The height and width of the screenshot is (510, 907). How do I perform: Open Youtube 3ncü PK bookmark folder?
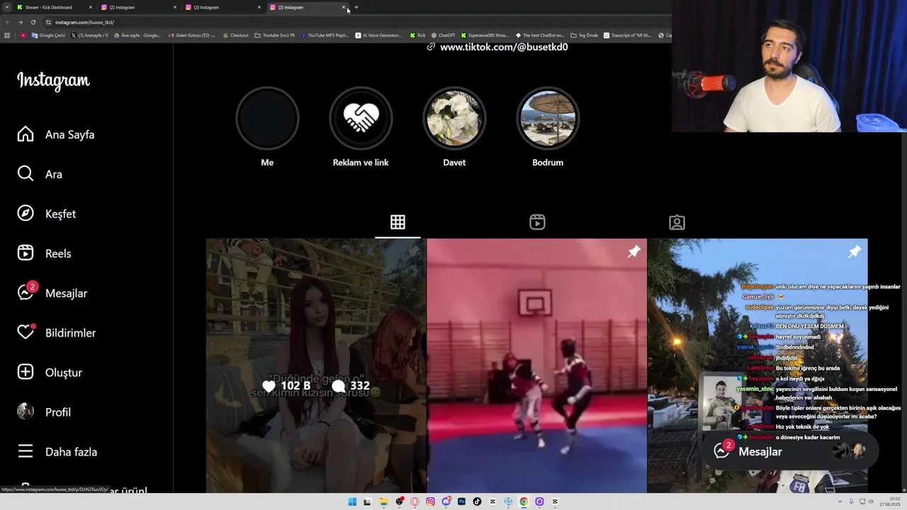(275, 35)
